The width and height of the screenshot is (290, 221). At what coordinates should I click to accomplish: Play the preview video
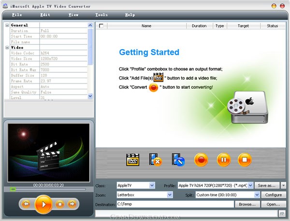pyautogui.click(x=43, y=205)
